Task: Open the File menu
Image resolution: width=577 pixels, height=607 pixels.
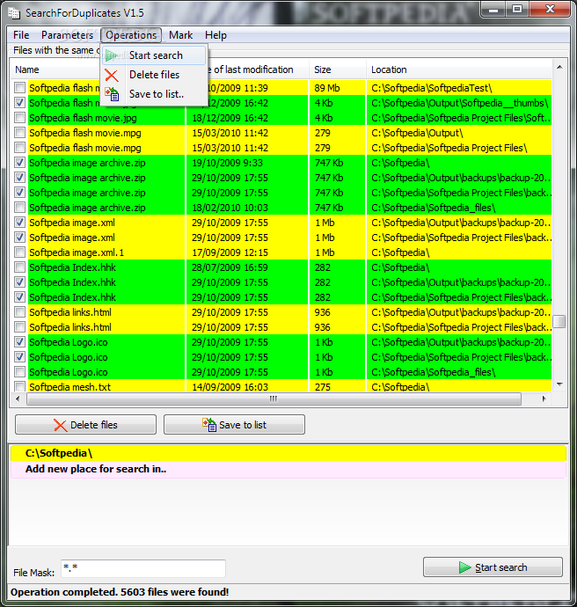Action: (x=21, y=35)
